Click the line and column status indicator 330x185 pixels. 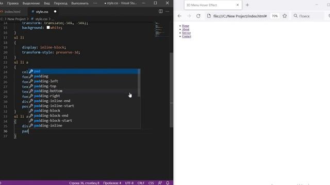click(x=84, y=183)
